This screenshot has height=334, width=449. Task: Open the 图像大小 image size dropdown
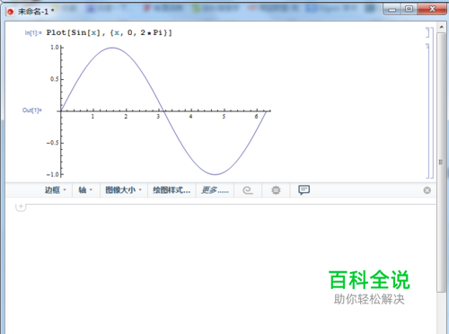pos(123,190)
